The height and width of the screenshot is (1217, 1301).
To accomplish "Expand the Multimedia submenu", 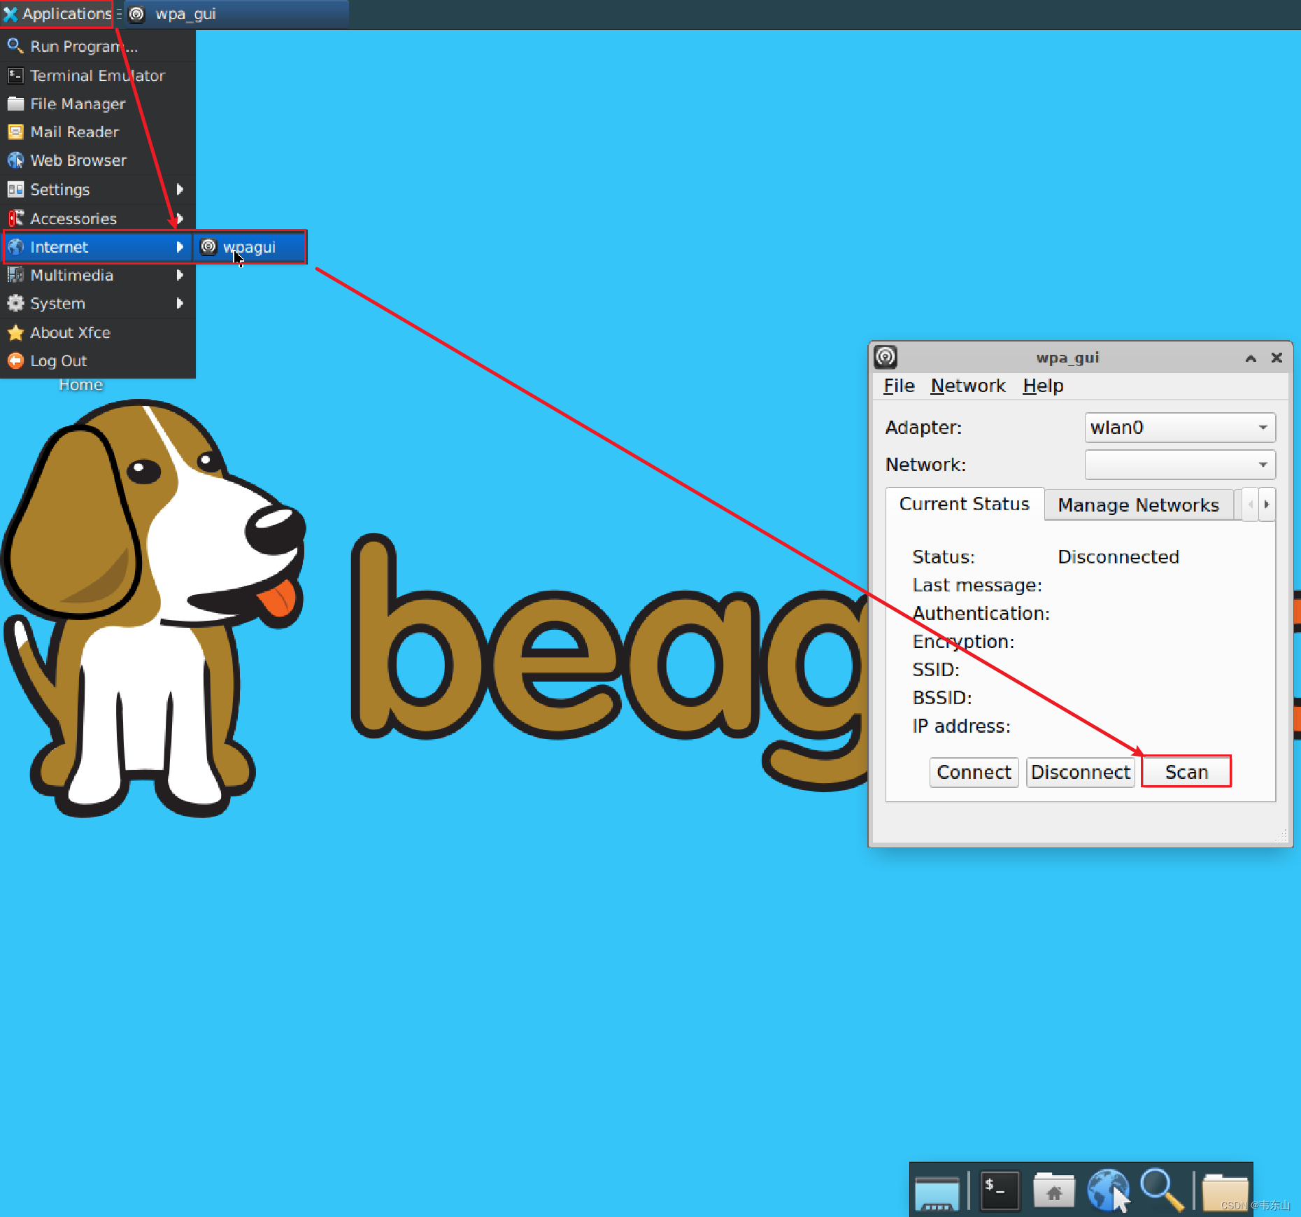I will [x=98, y=275].
